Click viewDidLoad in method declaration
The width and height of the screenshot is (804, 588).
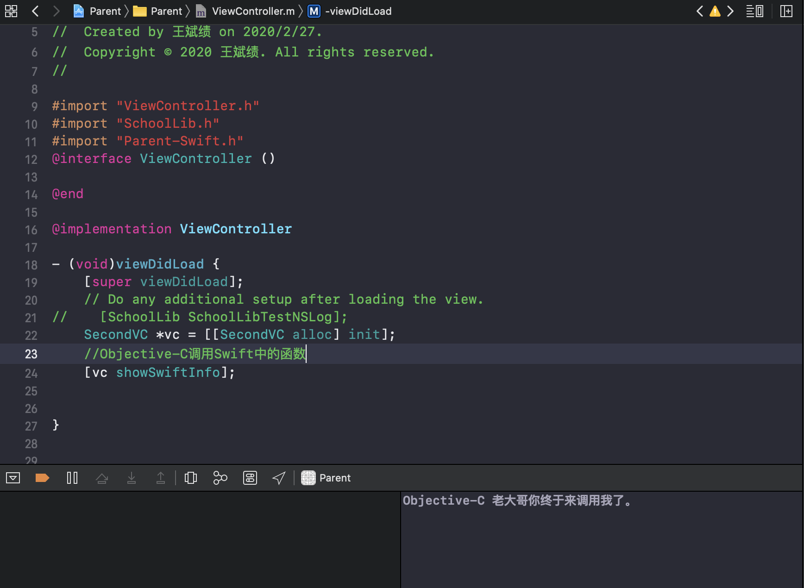[x=160, y=264]
